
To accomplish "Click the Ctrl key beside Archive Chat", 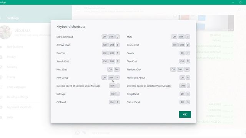I will (105, 45).
